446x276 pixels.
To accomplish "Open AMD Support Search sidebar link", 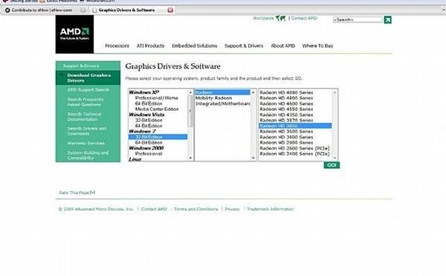I will click(x=88, y=90).
